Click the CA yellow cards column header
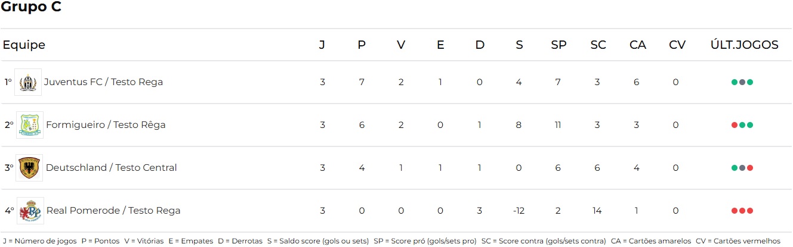Viewport: 793px width, 247px height. [637, 45]
